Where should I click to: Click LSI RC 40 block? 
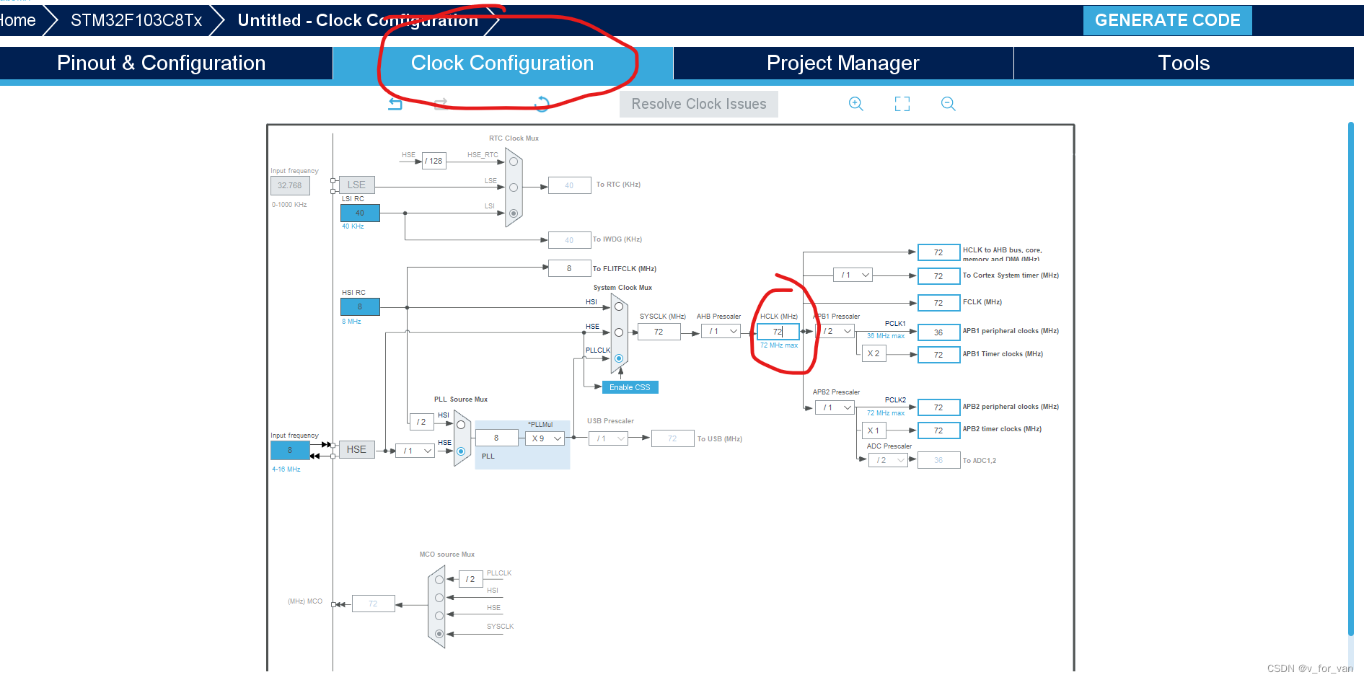360,213
